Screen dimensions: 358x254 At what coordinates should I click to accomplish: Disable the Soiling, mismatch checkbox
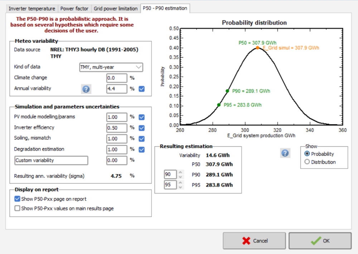141,138
